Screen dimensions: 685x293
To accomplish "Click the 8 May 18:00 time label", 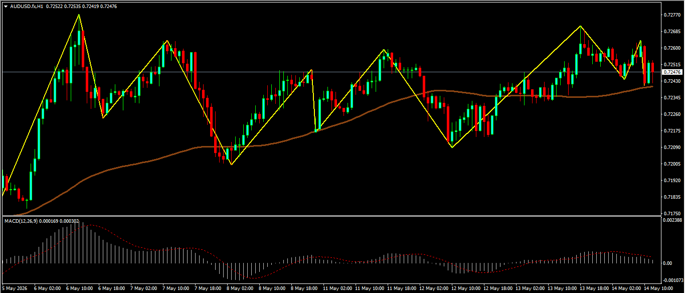I will (304, 289).
